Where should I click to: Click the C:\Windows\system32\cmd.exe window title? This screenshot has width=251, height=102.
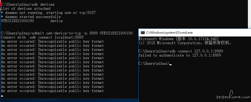[169, 33]
